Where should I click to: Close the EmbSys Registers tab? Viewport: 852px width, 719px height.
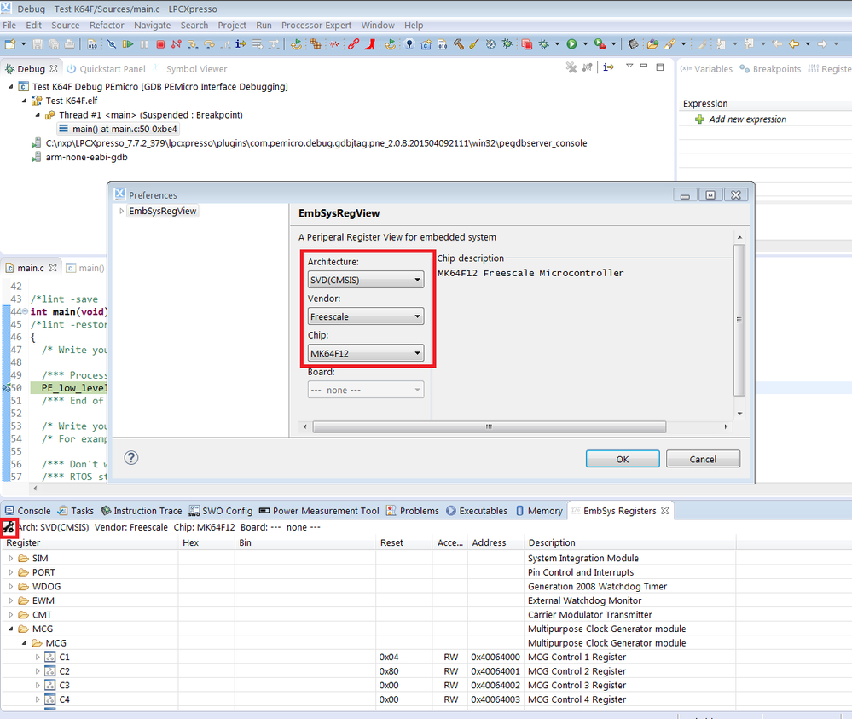tap(664, 511)
